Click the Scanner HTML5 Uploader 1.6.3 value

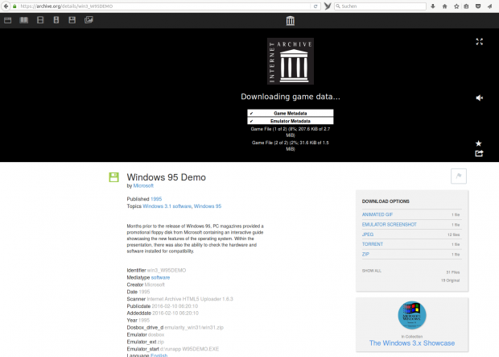190,299
